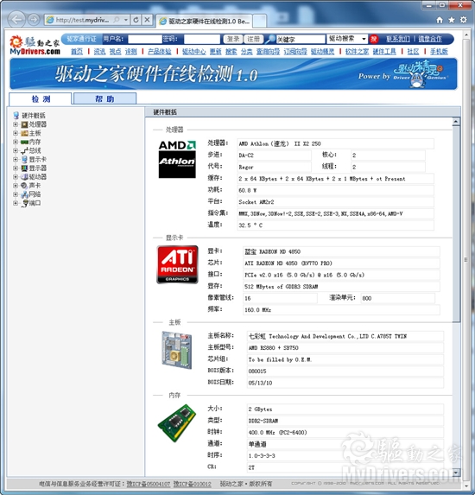475x495 pixels.
Task: Click the hardware panel scrollbar up arrow
Action: point(456,122)
